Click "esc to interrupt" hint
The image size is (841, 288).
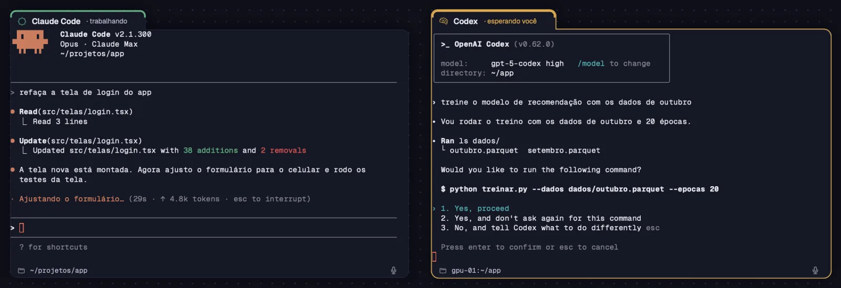tap(270, 199)
